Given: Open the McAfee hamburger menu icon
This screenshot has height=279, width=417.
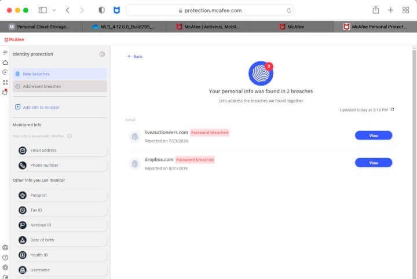Looking at the screenshot, I should 5,53.
